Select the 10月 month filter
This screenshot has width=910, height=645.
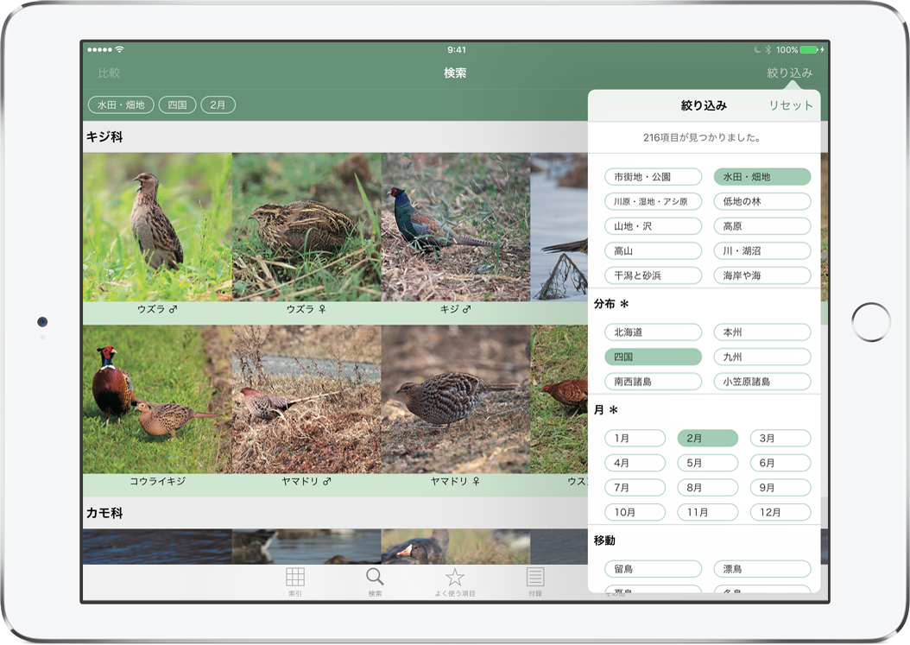[635, 512]
